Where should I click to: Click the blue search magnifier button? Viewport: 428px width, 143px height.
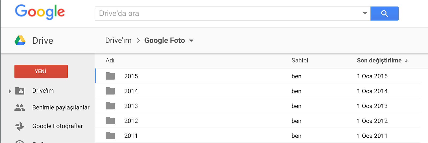click(384, 14)
